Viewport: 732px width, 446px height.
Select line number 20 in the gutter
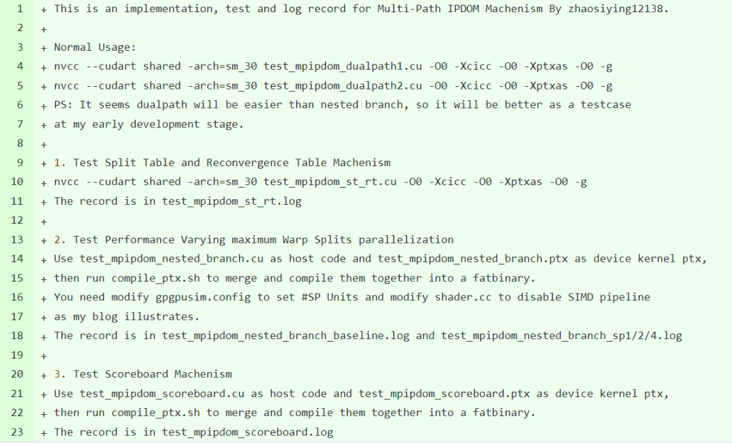pos(18,374)
